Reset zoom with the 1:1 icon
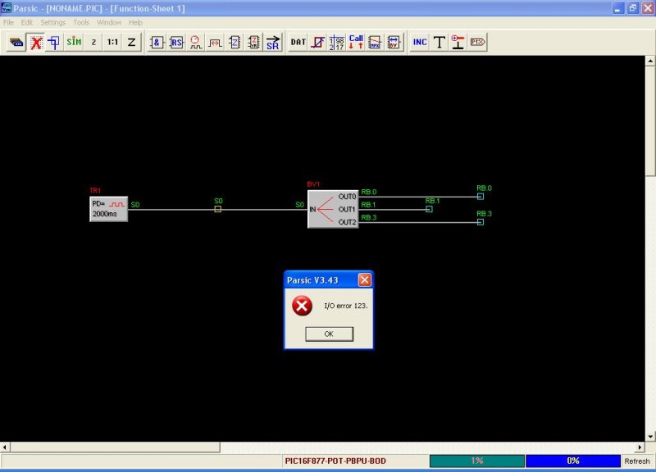Screen dimensions: 656x472 coord(112,42)
